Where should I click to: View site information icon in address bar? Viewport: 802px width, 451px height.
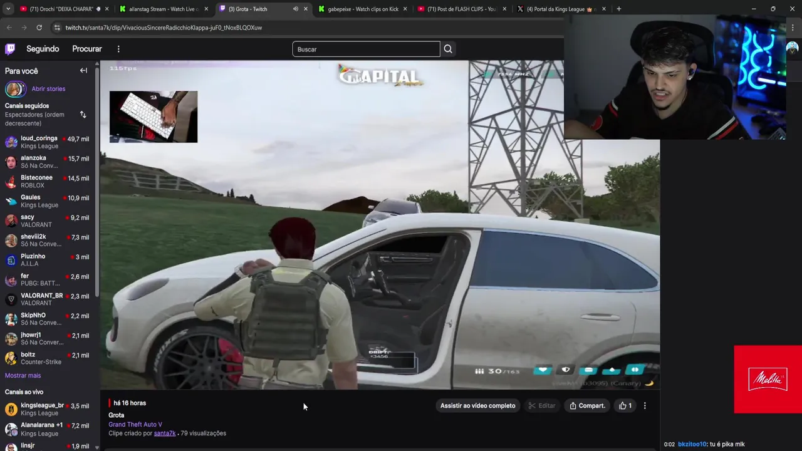57,28
